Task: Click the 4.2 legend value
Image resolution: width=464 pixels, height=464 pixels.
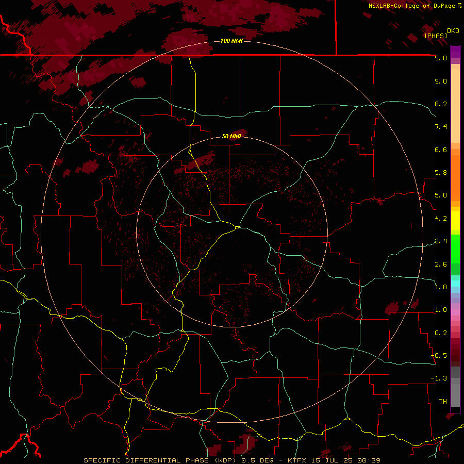Action: click(x=441, y=219)
